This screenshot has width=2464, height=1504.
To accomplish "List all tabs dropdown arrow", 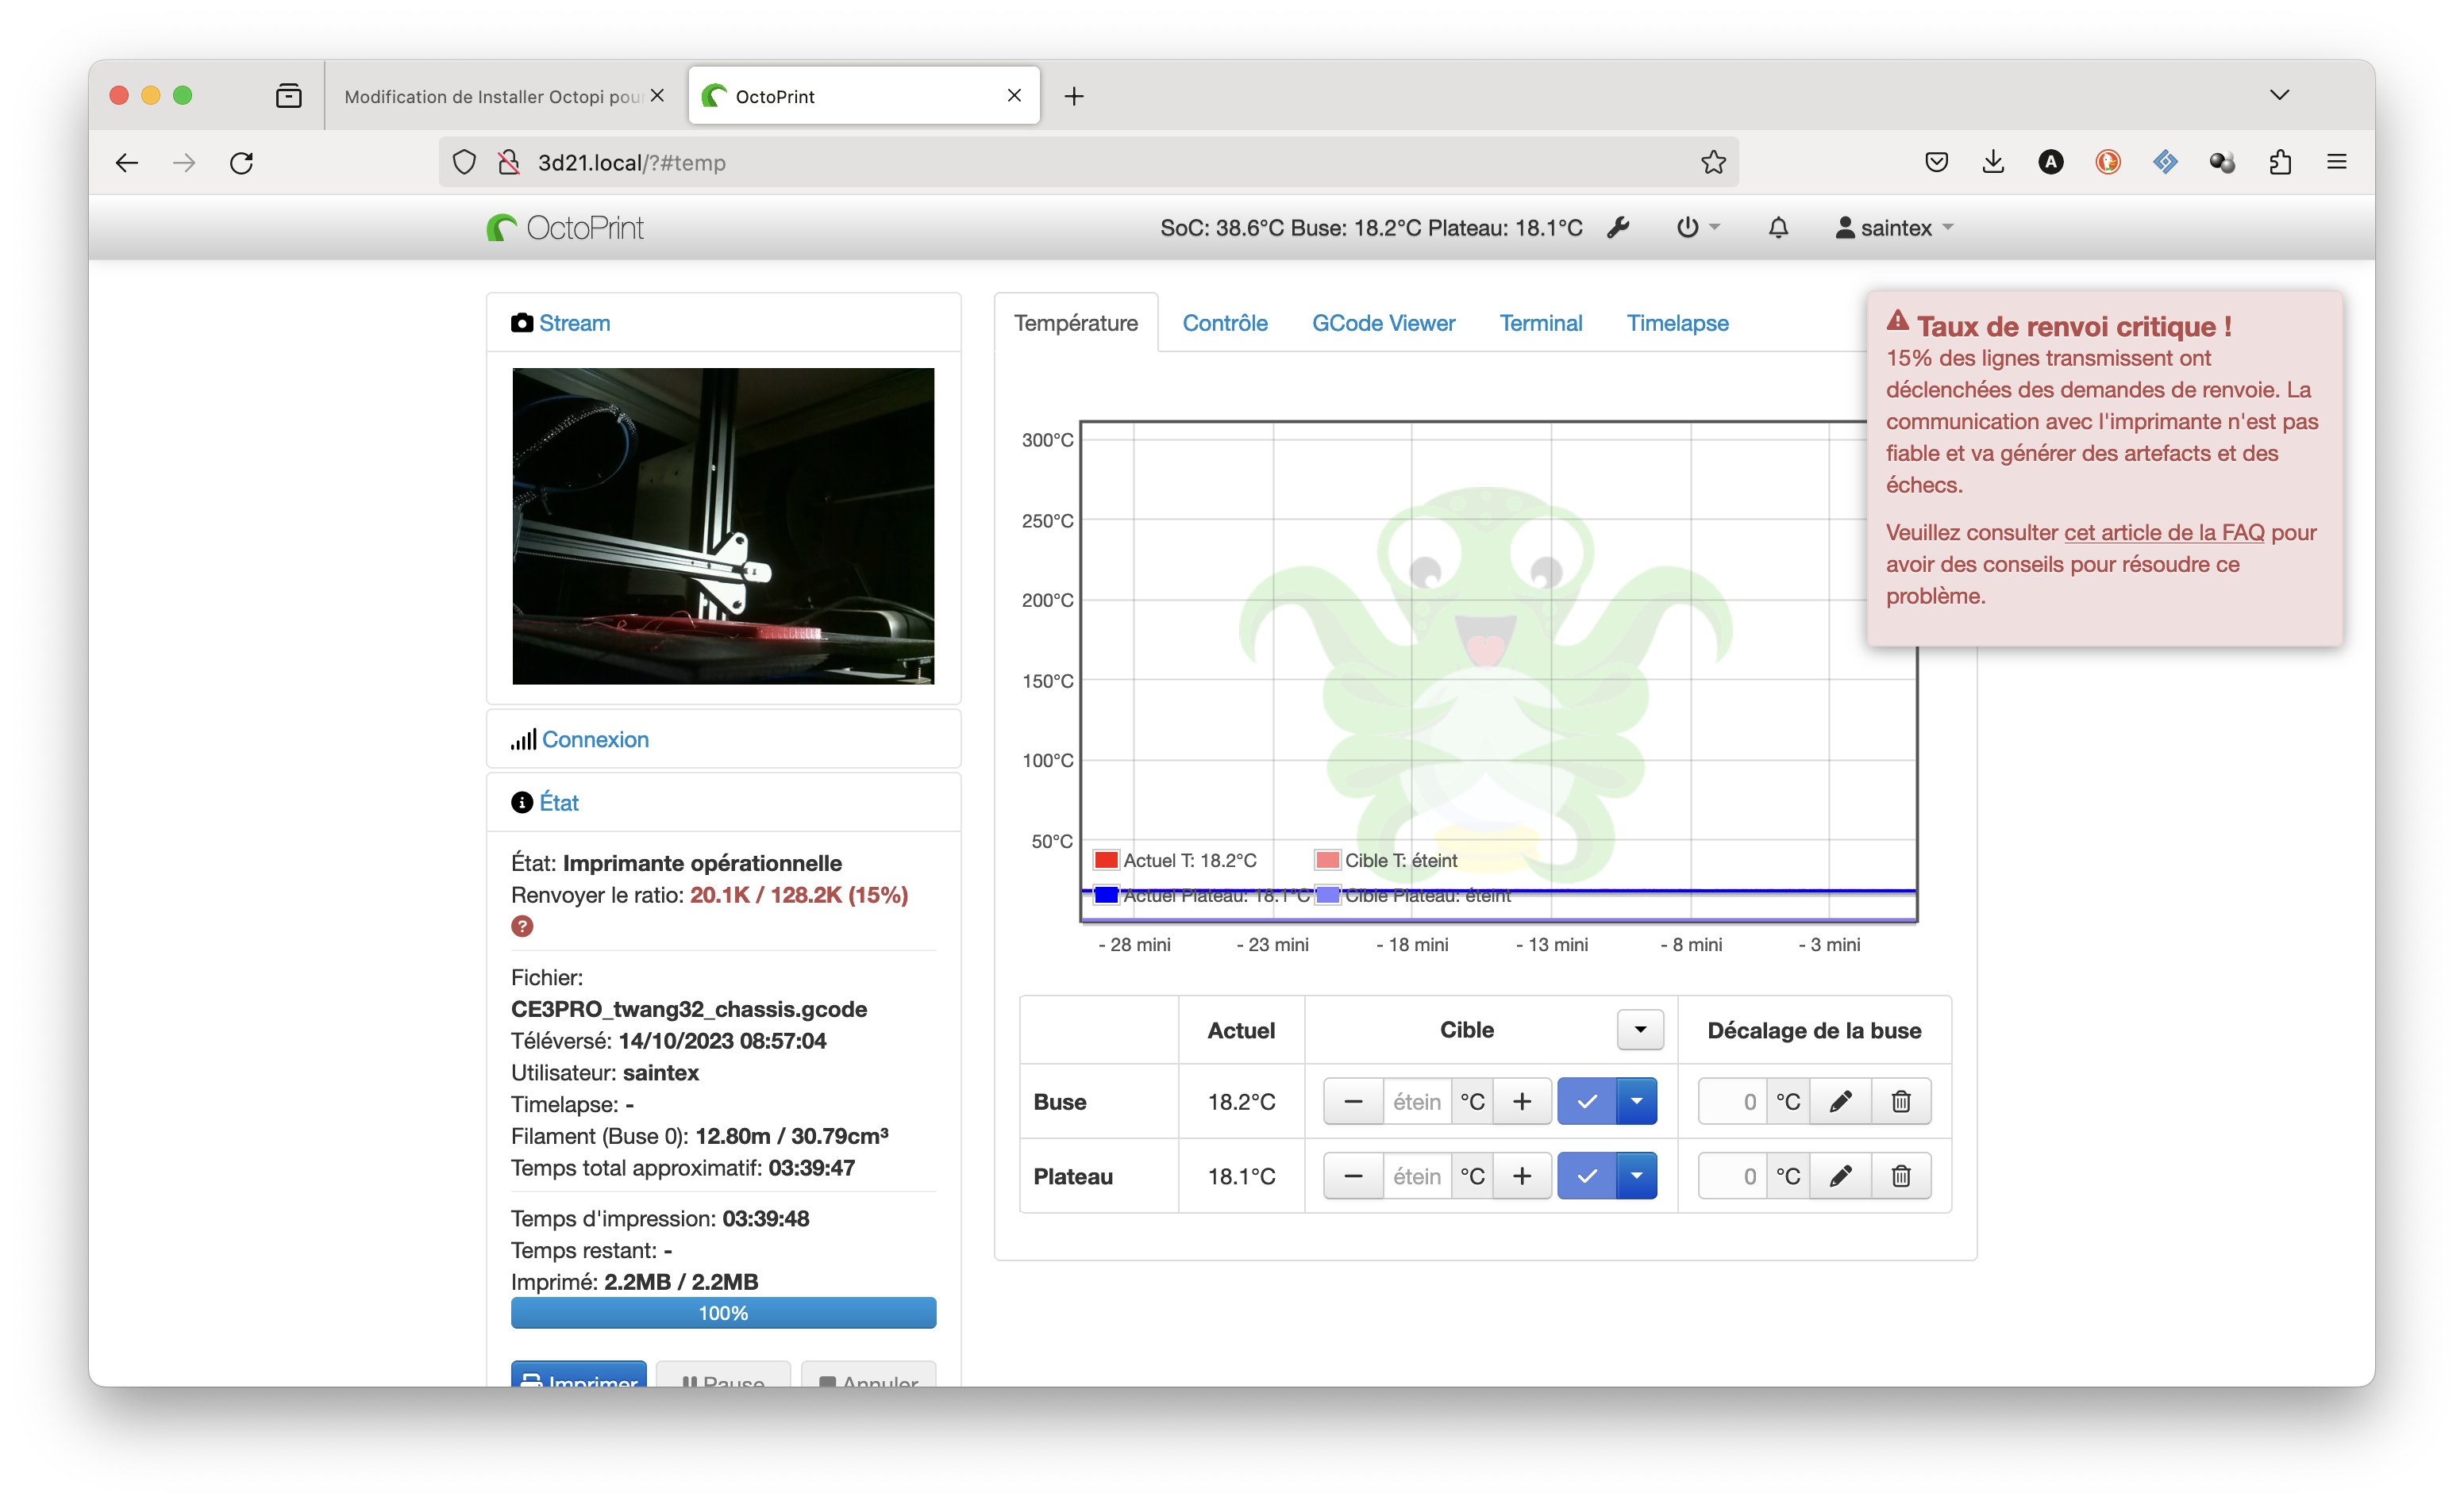I will click(2279, 95).
